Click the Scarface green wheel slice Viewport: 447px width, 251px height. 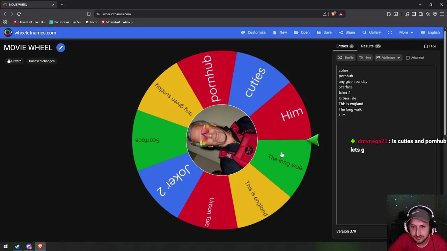click(x=157, y=140)
